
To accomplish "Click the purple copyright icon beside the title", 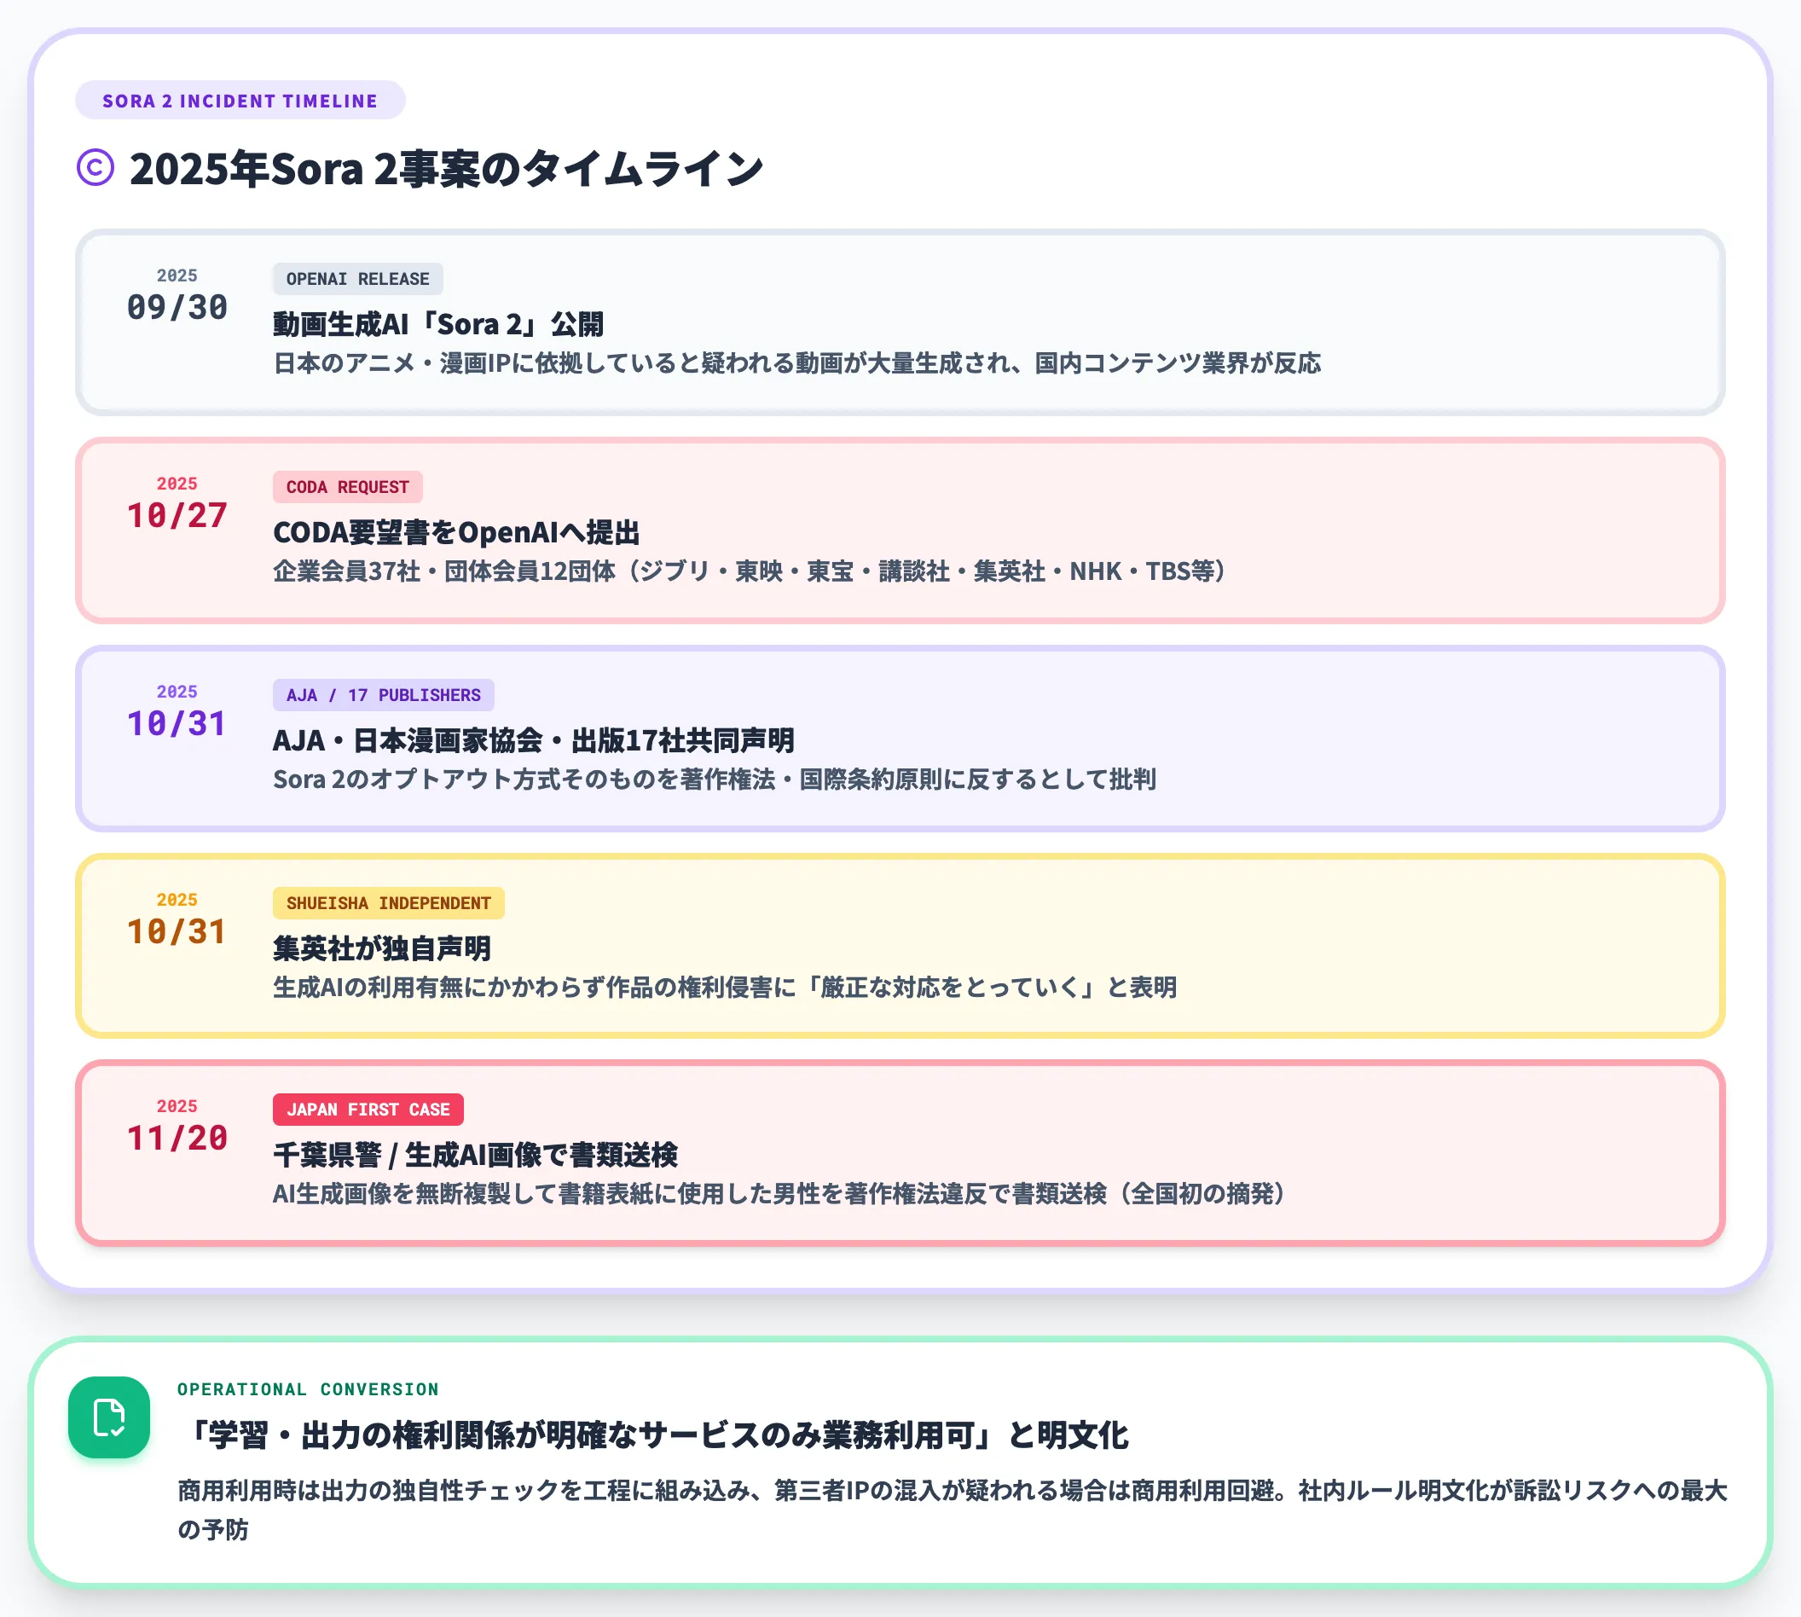I will (x=95, y=167).
